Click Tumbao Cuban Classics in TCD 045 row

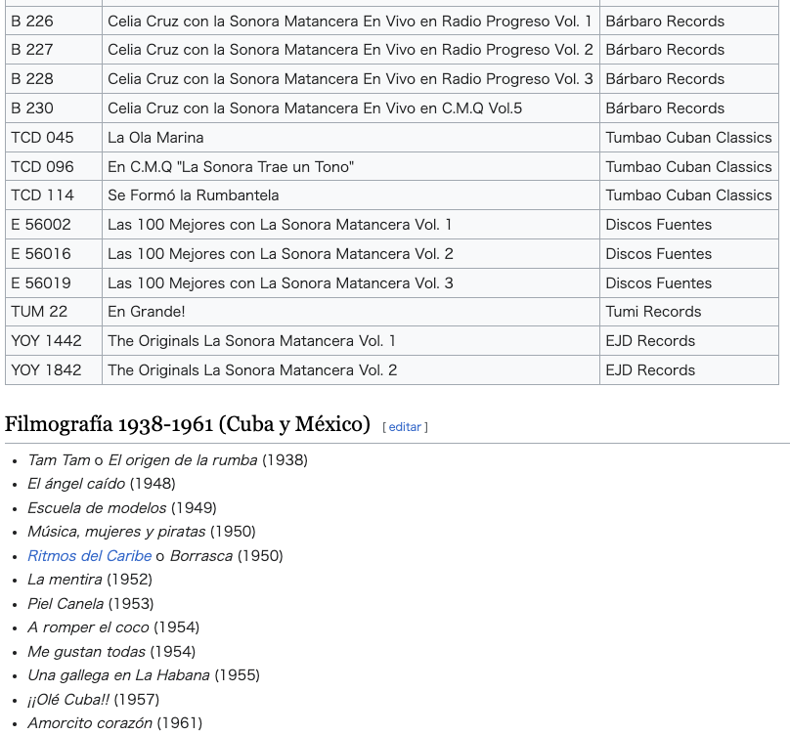688,138
